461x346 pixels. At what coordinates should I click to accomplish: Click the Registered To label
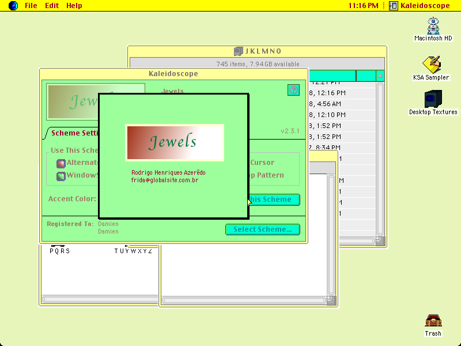click(70, 224)
